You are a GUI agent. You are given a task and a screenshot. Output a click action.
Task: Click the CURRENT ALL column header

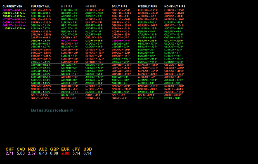pos(40,7)
